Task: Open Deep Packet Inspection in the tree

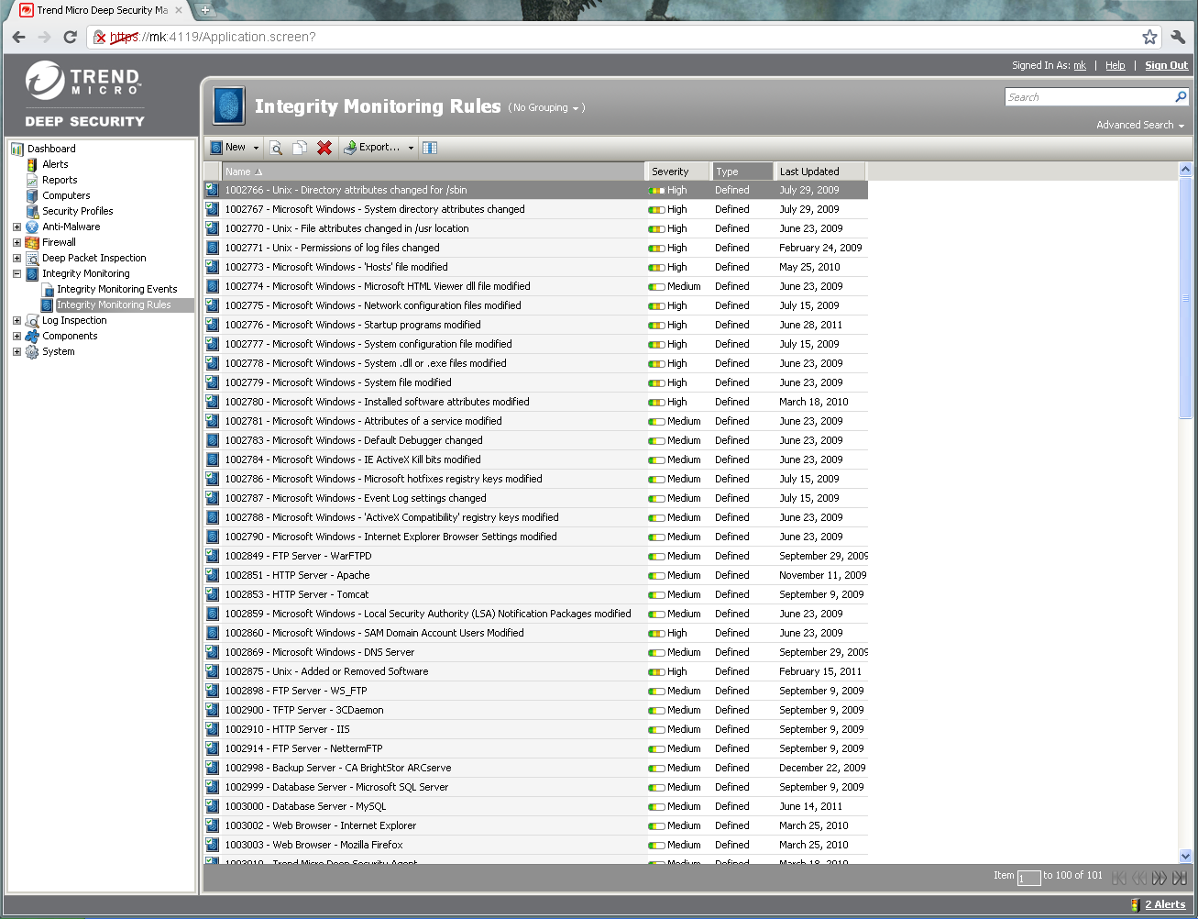Action: pos(94,258)
